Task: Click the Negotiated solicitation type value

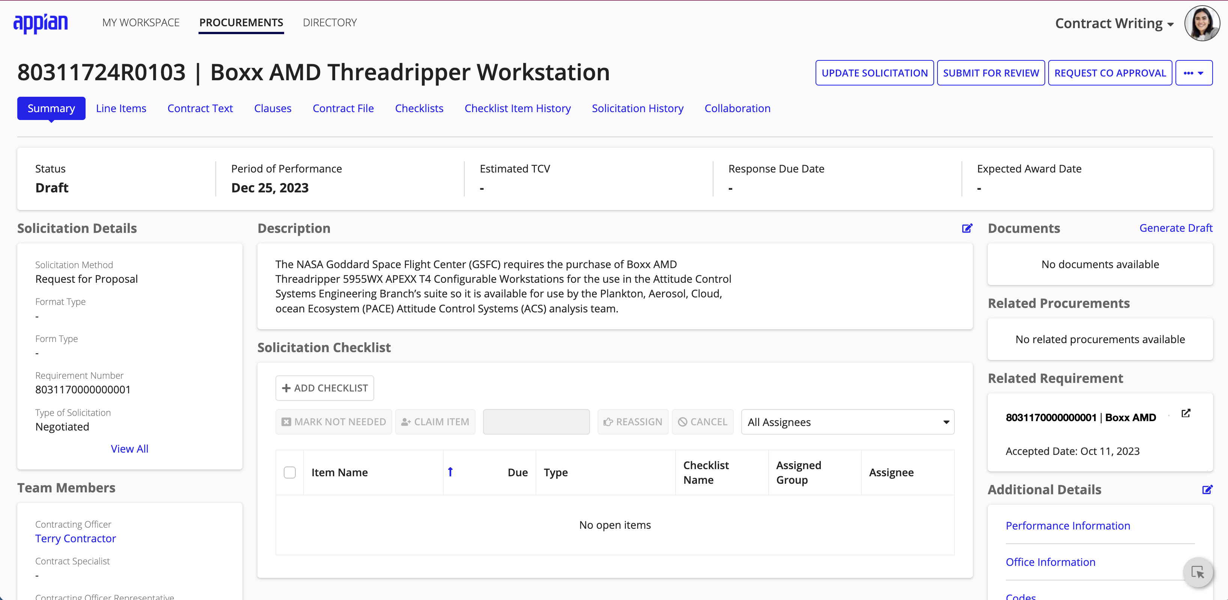Action: (62, 427)
